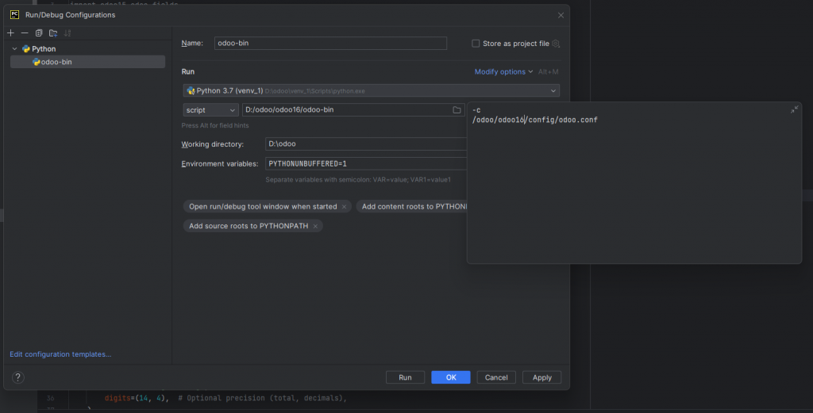The image size is (813, 413).
Task: Click the 'Press Alt for field hints' text
Action: pos(215,125)
